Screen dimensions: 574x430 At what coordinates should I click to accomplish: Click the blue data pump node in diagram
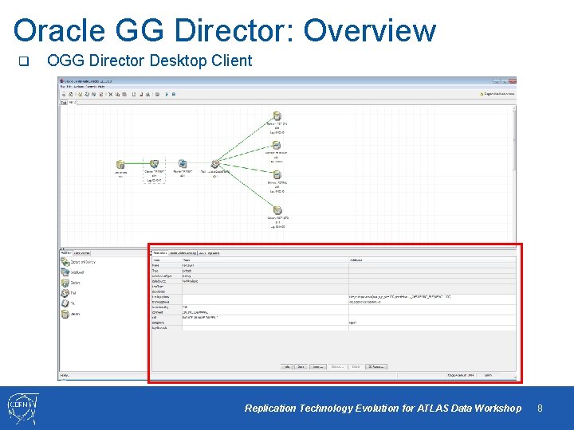183,163
